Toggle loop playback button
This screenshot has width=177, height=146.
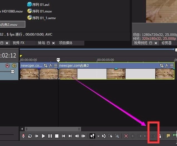pyautogui.click(x=30, y=136)
